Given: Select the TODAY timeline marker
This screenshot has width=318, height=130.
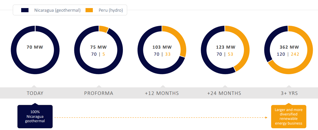Looking at the screenshot, I should 35,93.
